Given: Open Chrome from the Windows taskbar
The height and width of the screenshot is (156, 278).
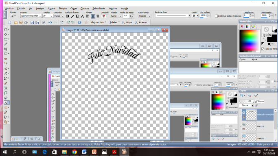Looking at the screenshot, I should [x=74, y=152].
